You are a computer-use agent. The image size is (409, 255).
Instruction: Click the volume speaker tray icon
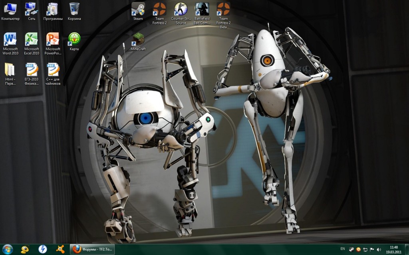(379, 249)
